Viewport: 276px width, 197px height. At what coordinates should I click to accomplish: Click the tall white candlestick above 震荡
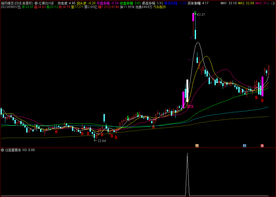[187, 91]
